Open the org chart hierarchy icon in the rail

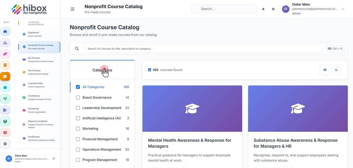[5, 43]
